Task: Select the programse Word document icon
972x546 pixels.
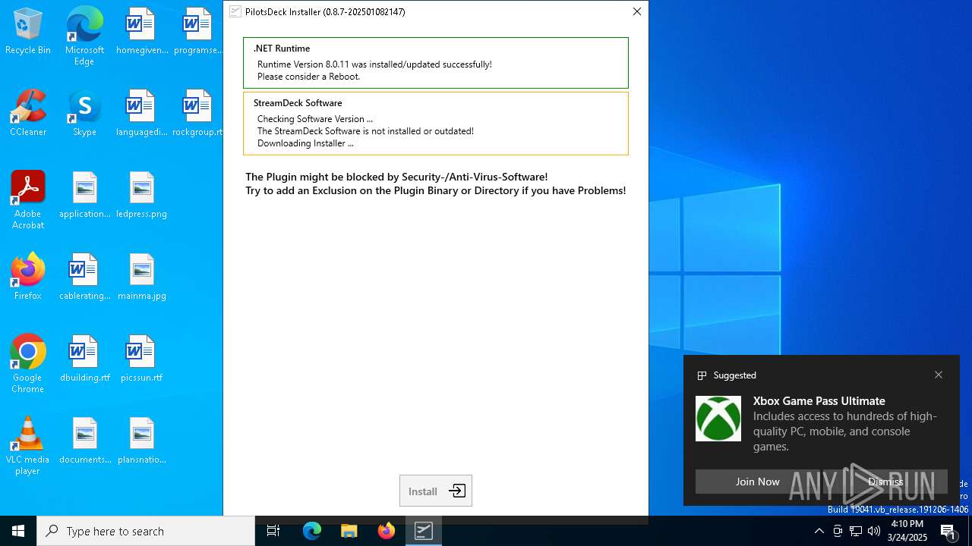Action: [197, 32]
